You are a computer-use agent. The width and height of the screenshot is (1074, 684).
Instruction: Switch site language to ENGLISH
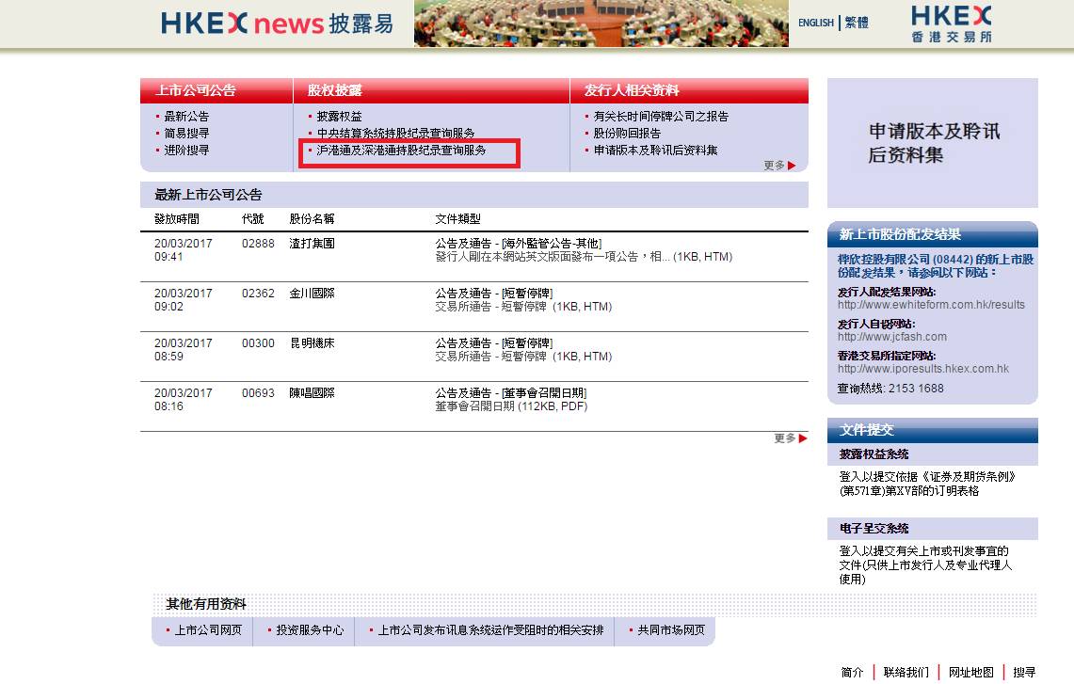coord(815,23)
